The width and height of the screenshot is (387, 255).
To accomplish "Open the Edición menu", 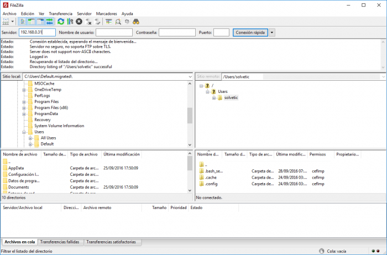I will click(28, 14).
